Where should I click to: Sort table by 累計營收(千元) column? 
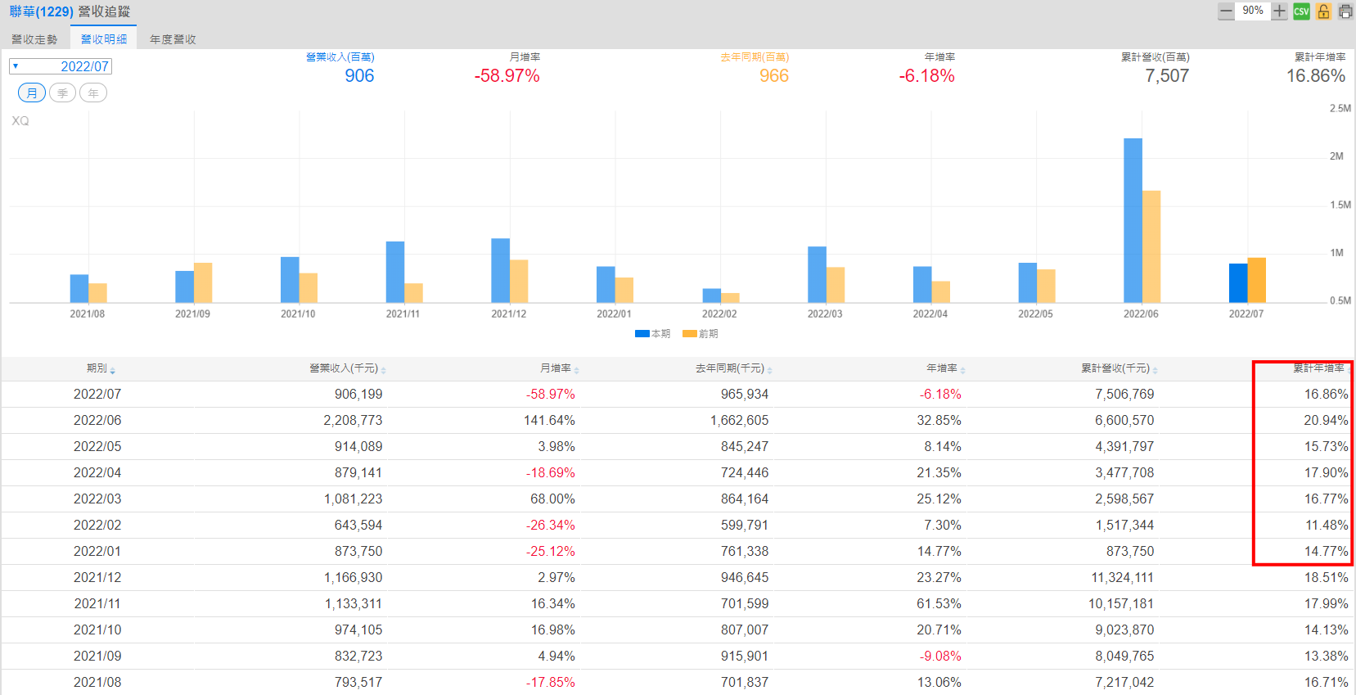[1119, 368]
